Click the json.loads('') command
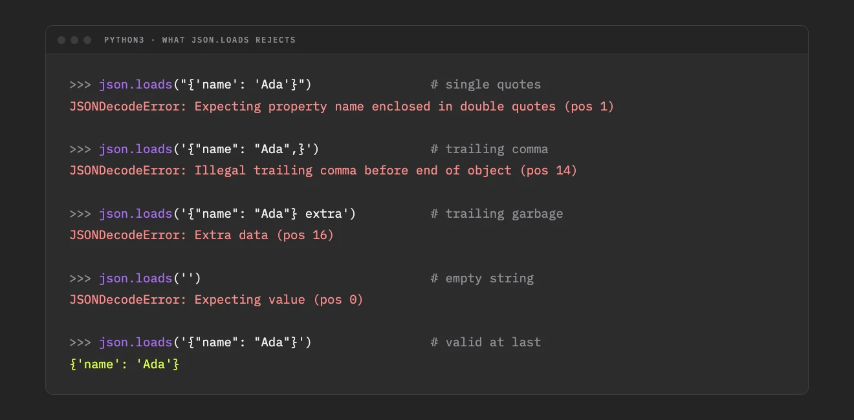Image resolution: width=854 pixels, height=420 pixels. pyautogui.click(x=136, y=278)
